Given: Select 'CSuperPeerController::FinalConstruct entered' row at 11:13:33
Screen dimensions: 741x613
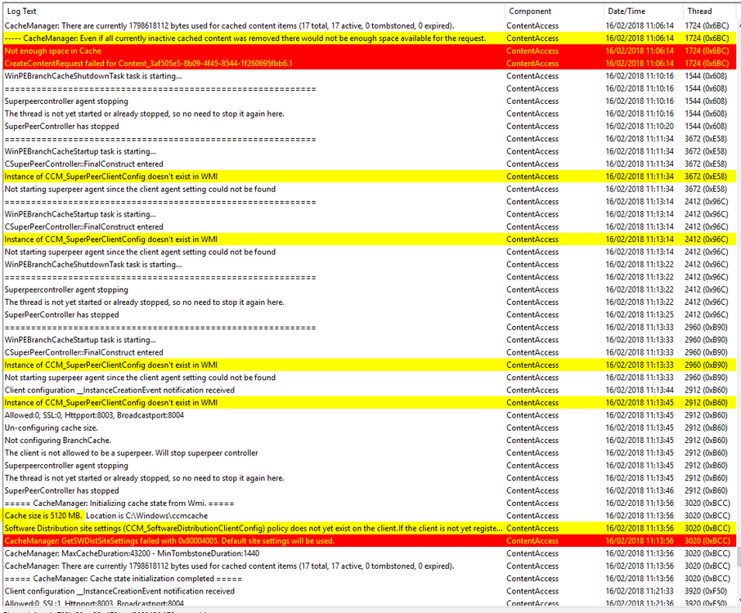Looking at the screenshot, I should coord(370,352).
